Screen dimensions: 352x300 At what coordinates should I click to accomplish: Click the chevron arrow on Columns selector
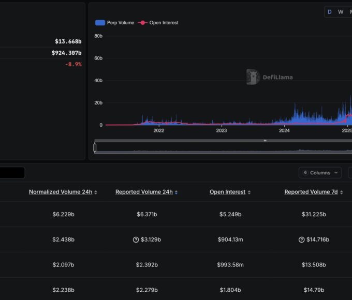(x=335, y=173)
